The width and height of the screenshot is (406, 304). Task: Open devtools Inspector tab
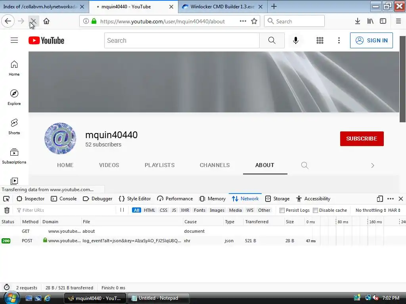pyautogui.click(x=31, y=199)
